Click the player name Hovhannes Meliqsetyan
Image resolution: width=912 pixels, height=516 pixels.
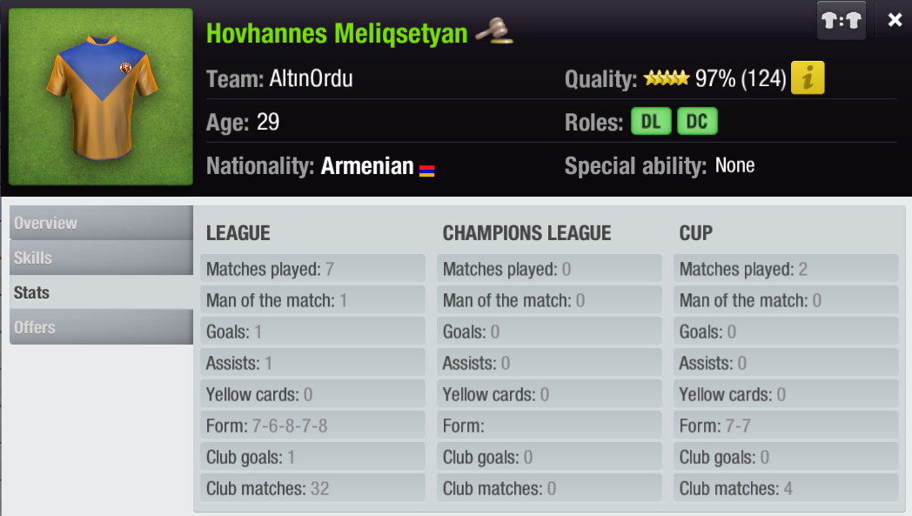click(337, 33)
